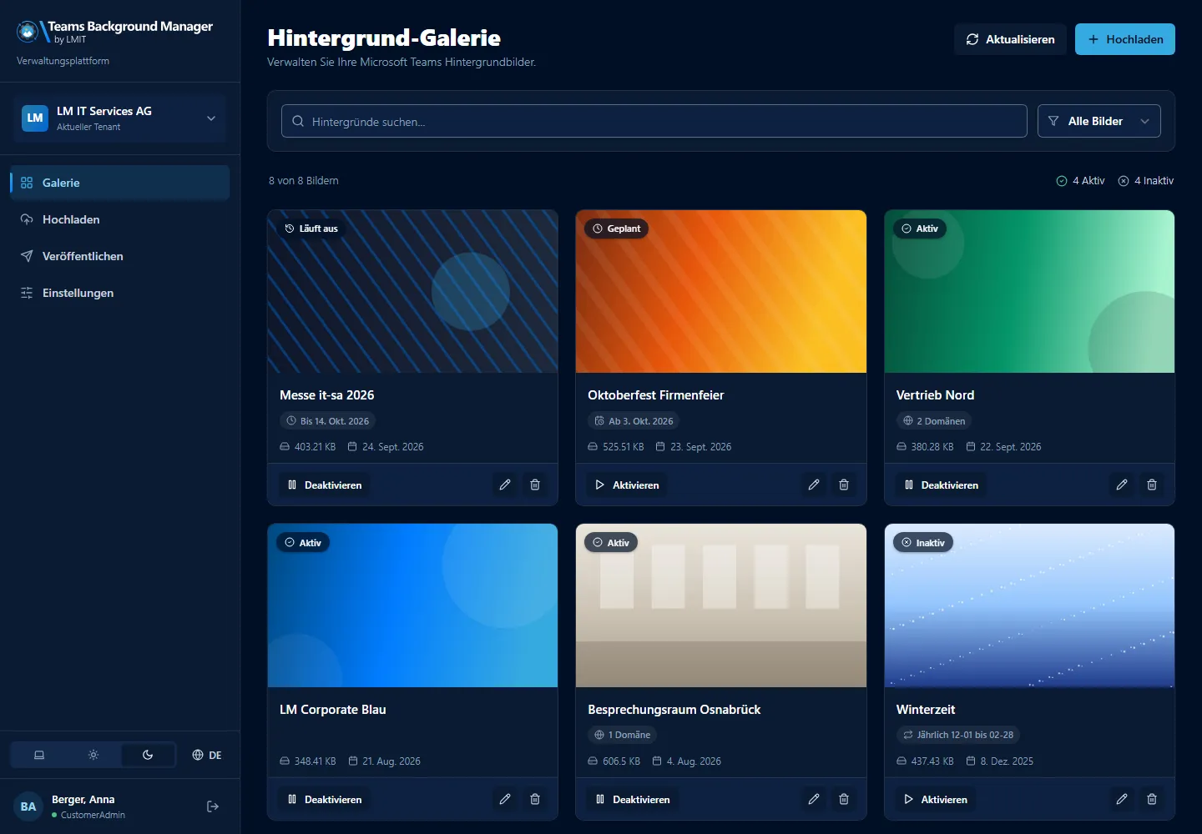Switch to dark theme mode
This screenshot has width=1202, height=834.
148,755
